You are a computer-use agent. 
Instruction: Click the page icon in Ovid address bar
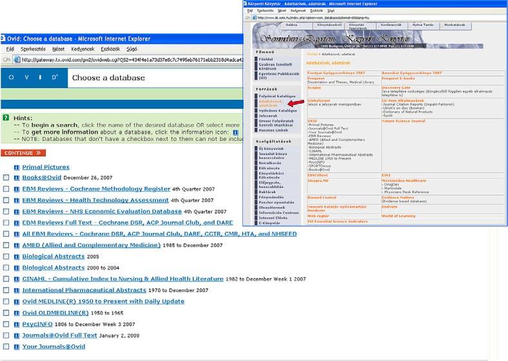click(x=17, y=59)
